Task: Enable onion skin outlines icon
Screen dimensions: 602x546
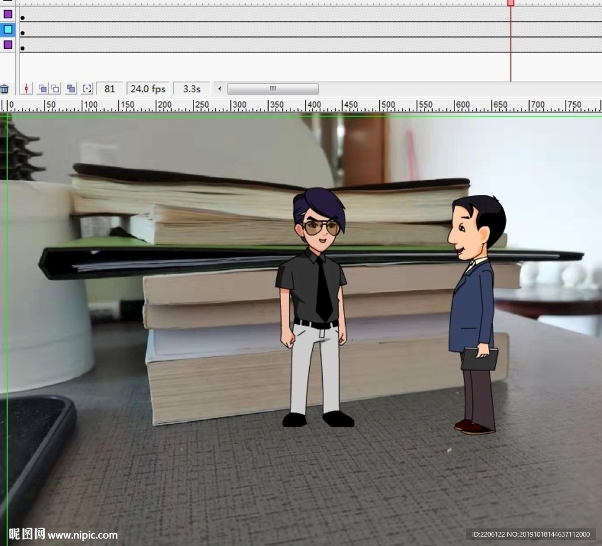Action: click(55, 89)
